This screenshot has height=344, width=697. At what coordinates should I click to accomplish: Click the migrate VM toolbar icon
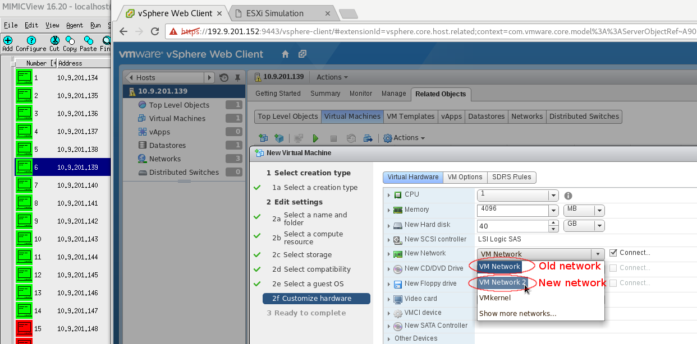pyautogui.click(x=368, y=138)
